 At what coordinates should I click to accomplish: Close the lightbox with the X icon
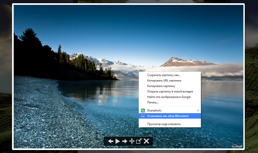146,141
